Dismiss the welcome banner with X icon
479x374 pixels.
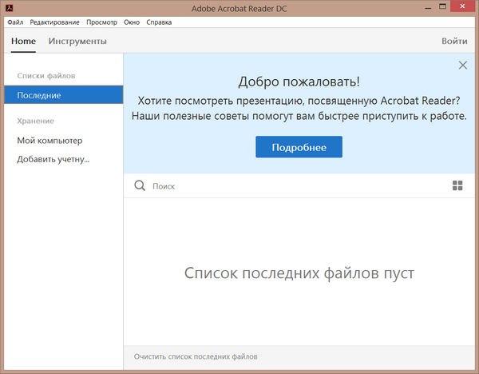click(x=463, y=65)
